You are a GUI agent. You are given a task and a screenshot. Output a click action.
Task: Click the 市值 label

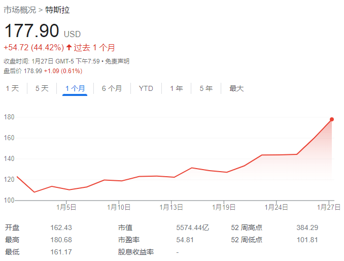[125, 227]
